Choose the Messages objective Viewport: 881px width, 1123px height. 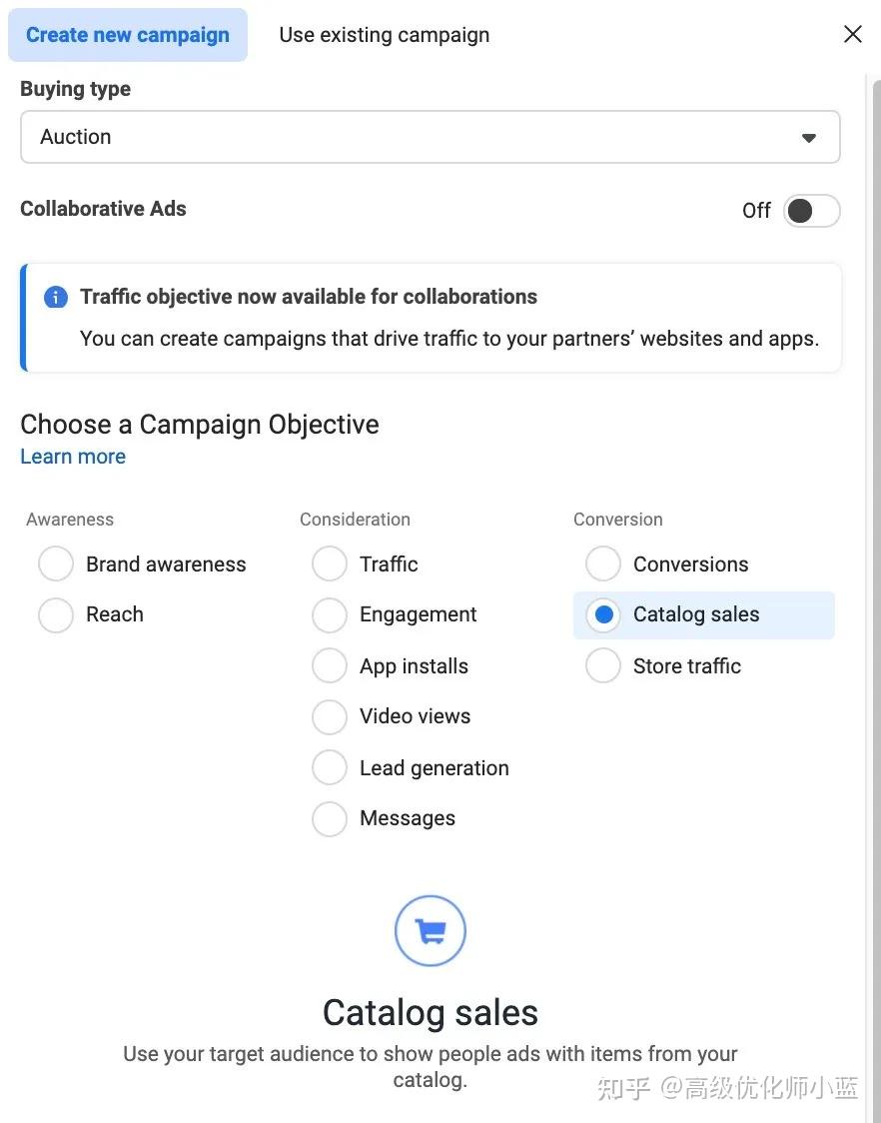[330, 818]
